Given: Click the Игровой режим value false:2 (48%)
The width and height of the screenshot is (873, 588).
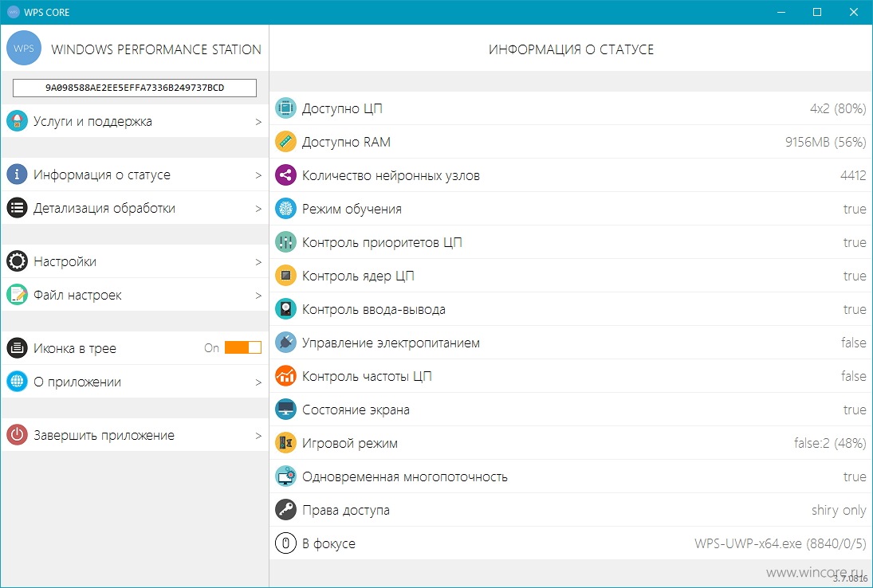Looking at the screenshot, I should [830, 443].
